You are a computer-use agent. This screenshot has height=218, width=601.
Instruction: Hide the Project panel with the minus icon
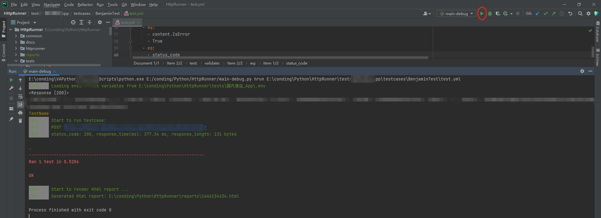(108, 22)
